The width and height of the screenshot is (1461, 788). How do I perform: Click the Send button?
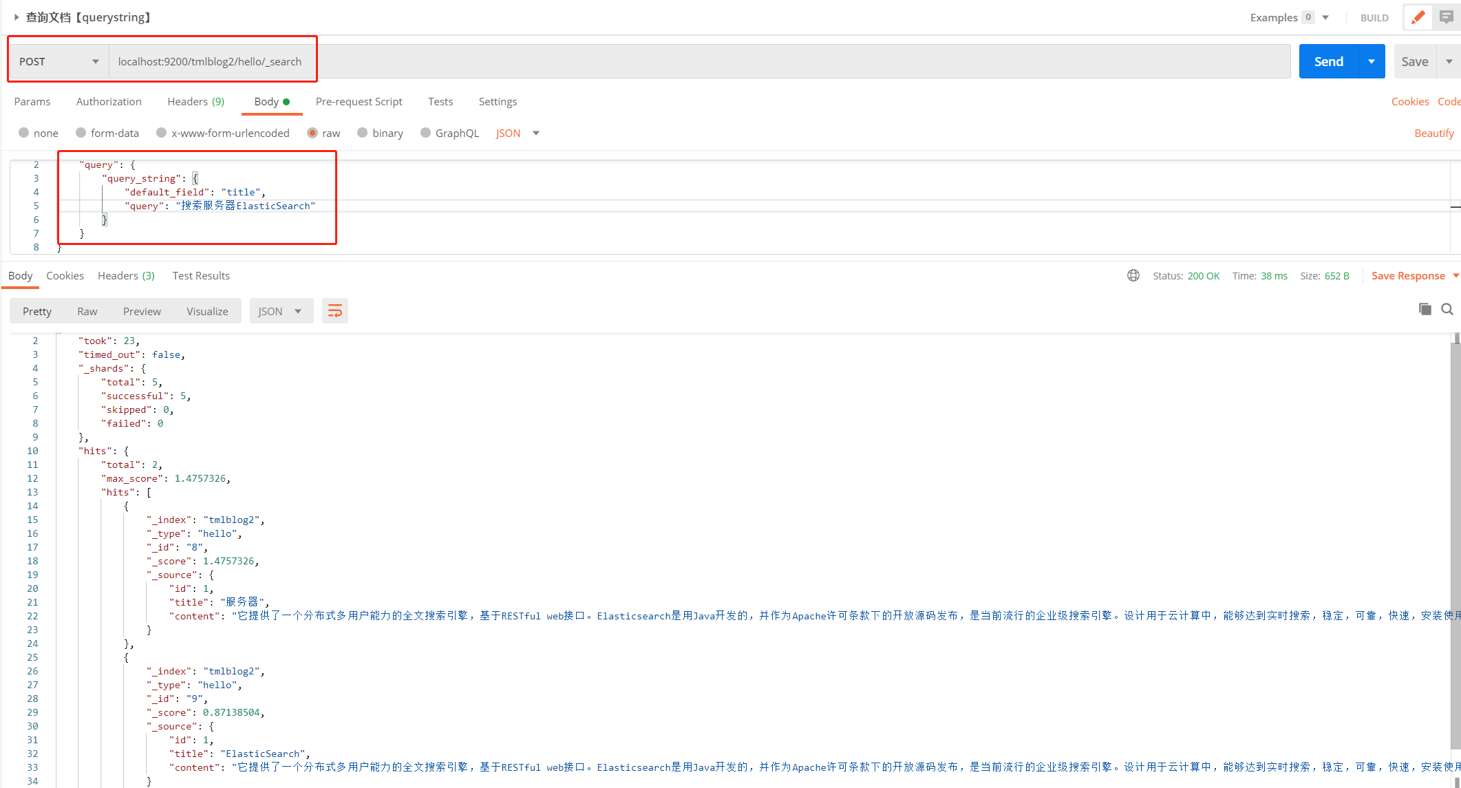1327,61
